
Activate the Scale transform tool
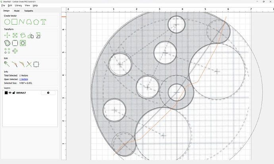click(x=15, y=35)
